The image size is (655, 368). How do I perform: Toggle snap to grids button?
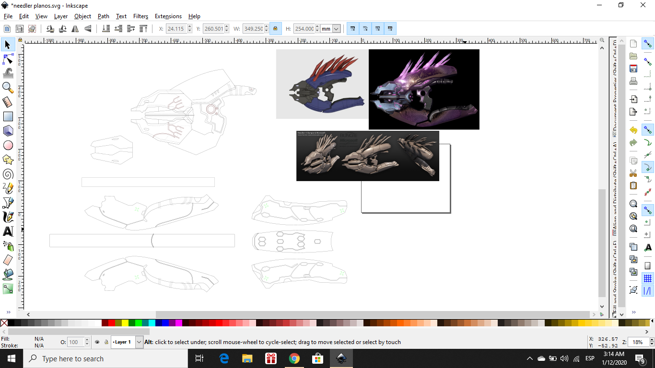coord(648,278)
